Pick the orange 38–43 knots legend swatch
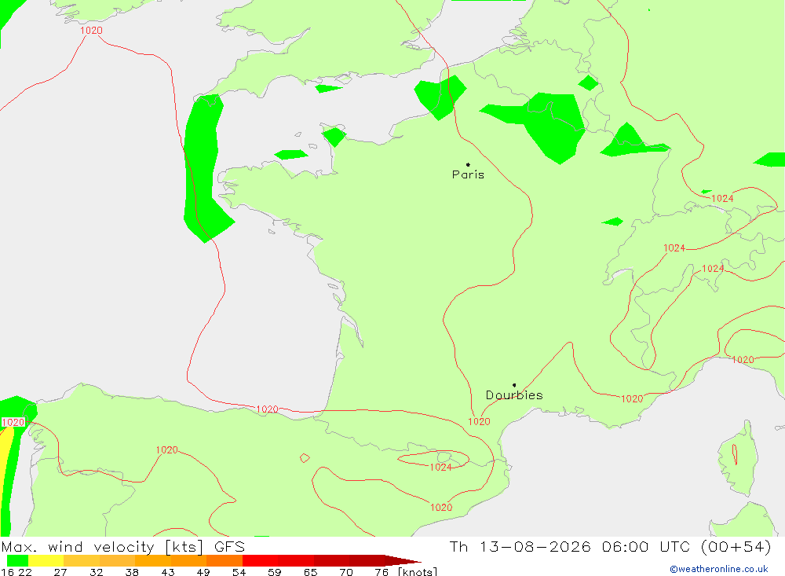This screenshot has height=576, width=785. (x=153, y=560)
